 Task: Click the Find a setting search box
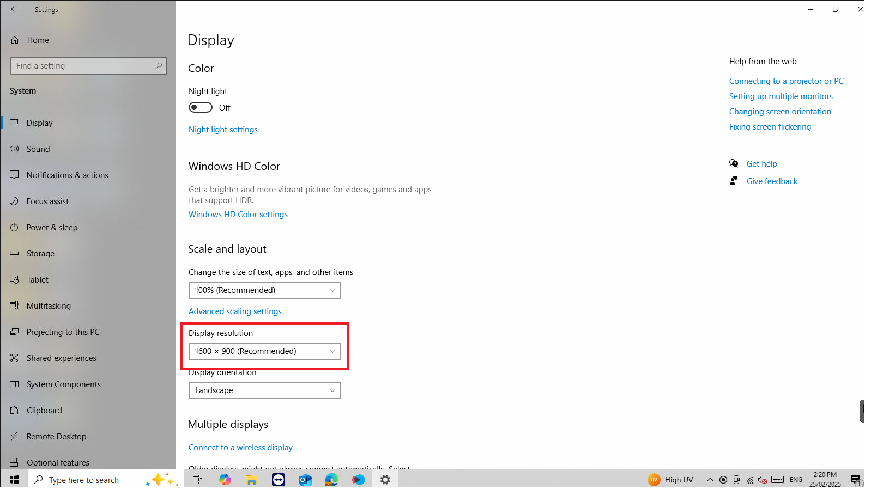click(x=88, y=66)
